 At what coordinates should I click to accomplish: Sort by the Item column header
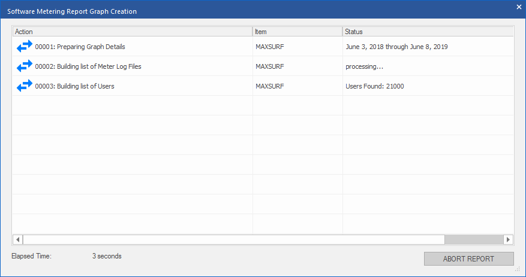click(297, 32)
